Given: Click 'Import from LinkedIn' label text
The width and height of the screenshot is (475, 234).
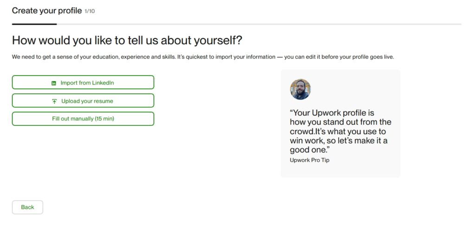Looking at the screenshot, I should tap(87, 83).
